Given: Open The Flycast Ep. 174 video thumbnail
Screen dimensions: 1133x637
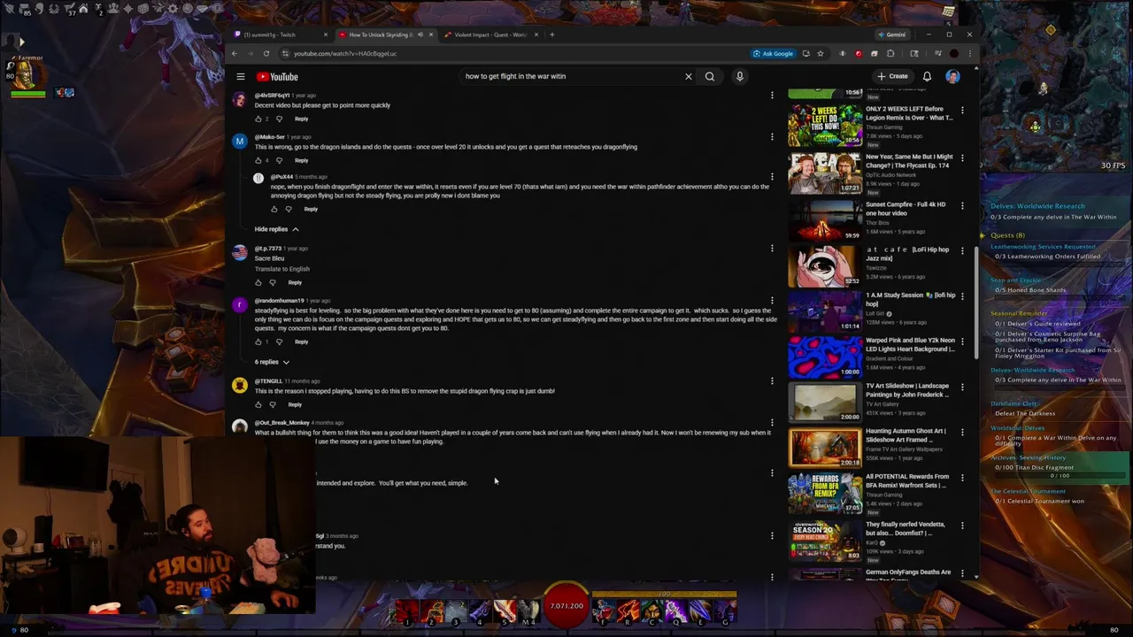Looking at the screenshot, I should (x=825, y=172).
